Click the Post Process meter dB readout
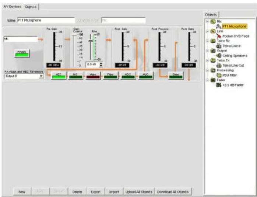257x197 pixels. pyautogui.click(x=160, y=65)
